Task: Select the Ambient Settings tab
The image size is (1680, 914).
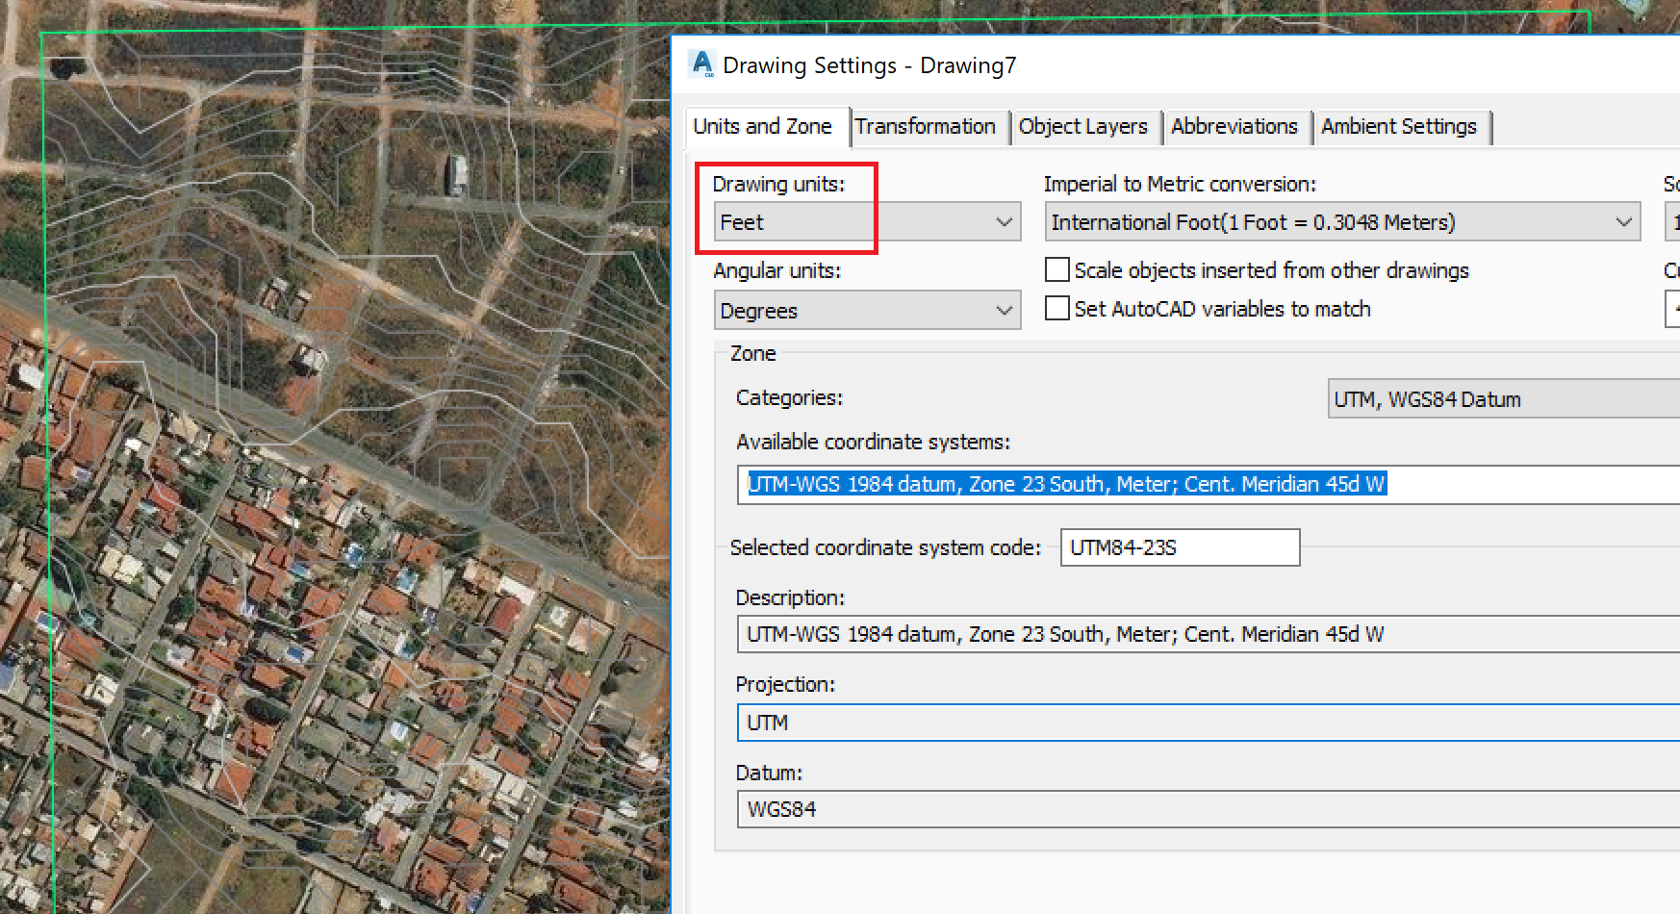Action: 1398,127
